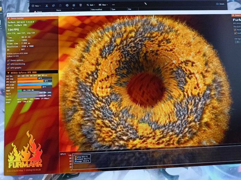The image size is (241, 180).
Task: Click the '134 FPS' readout
Action: tap(13, 30)
